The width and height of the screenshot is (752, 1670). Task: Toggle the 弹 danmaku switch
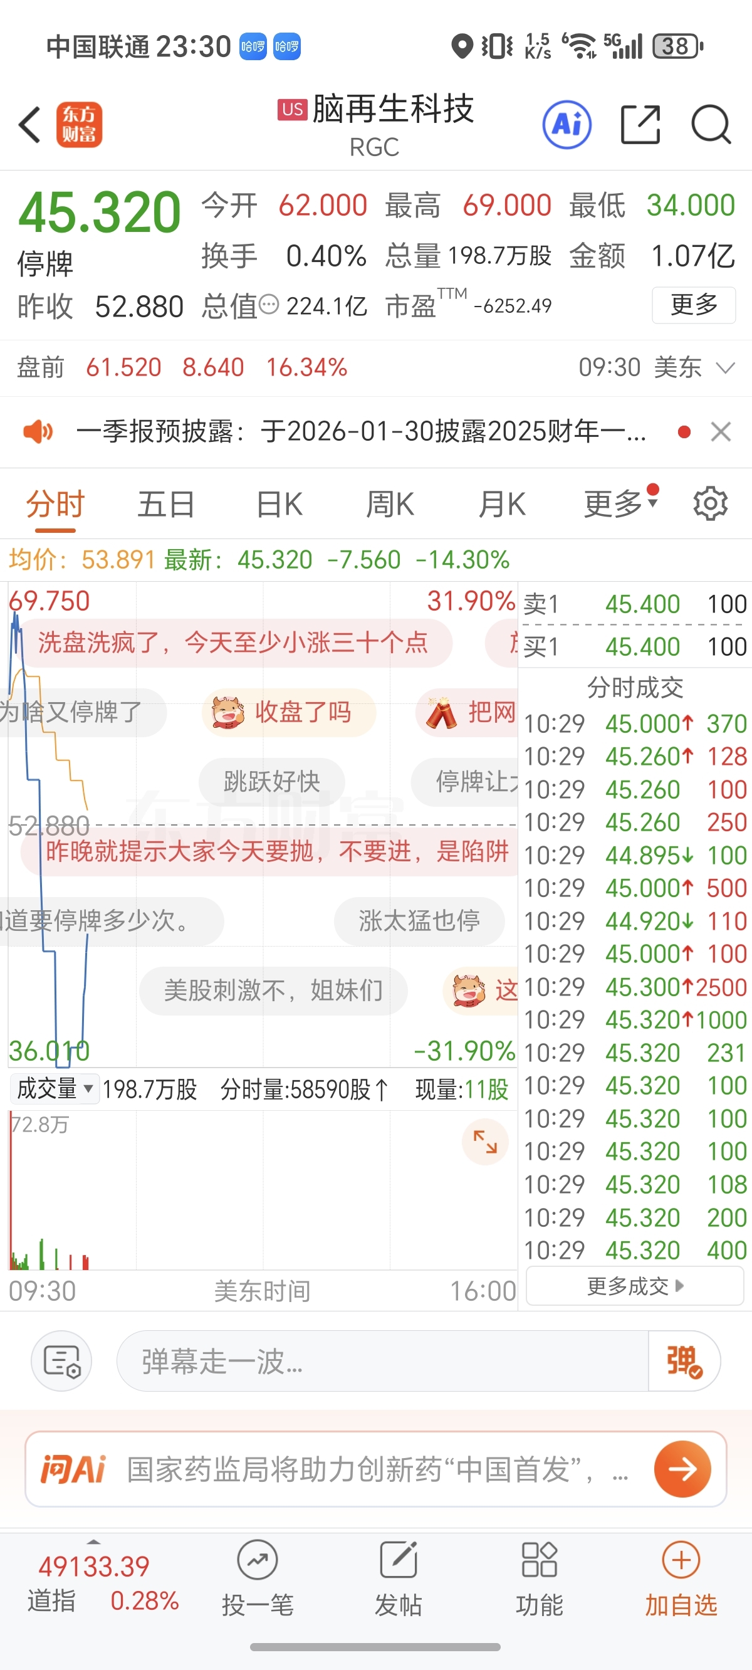(684, 1361)
